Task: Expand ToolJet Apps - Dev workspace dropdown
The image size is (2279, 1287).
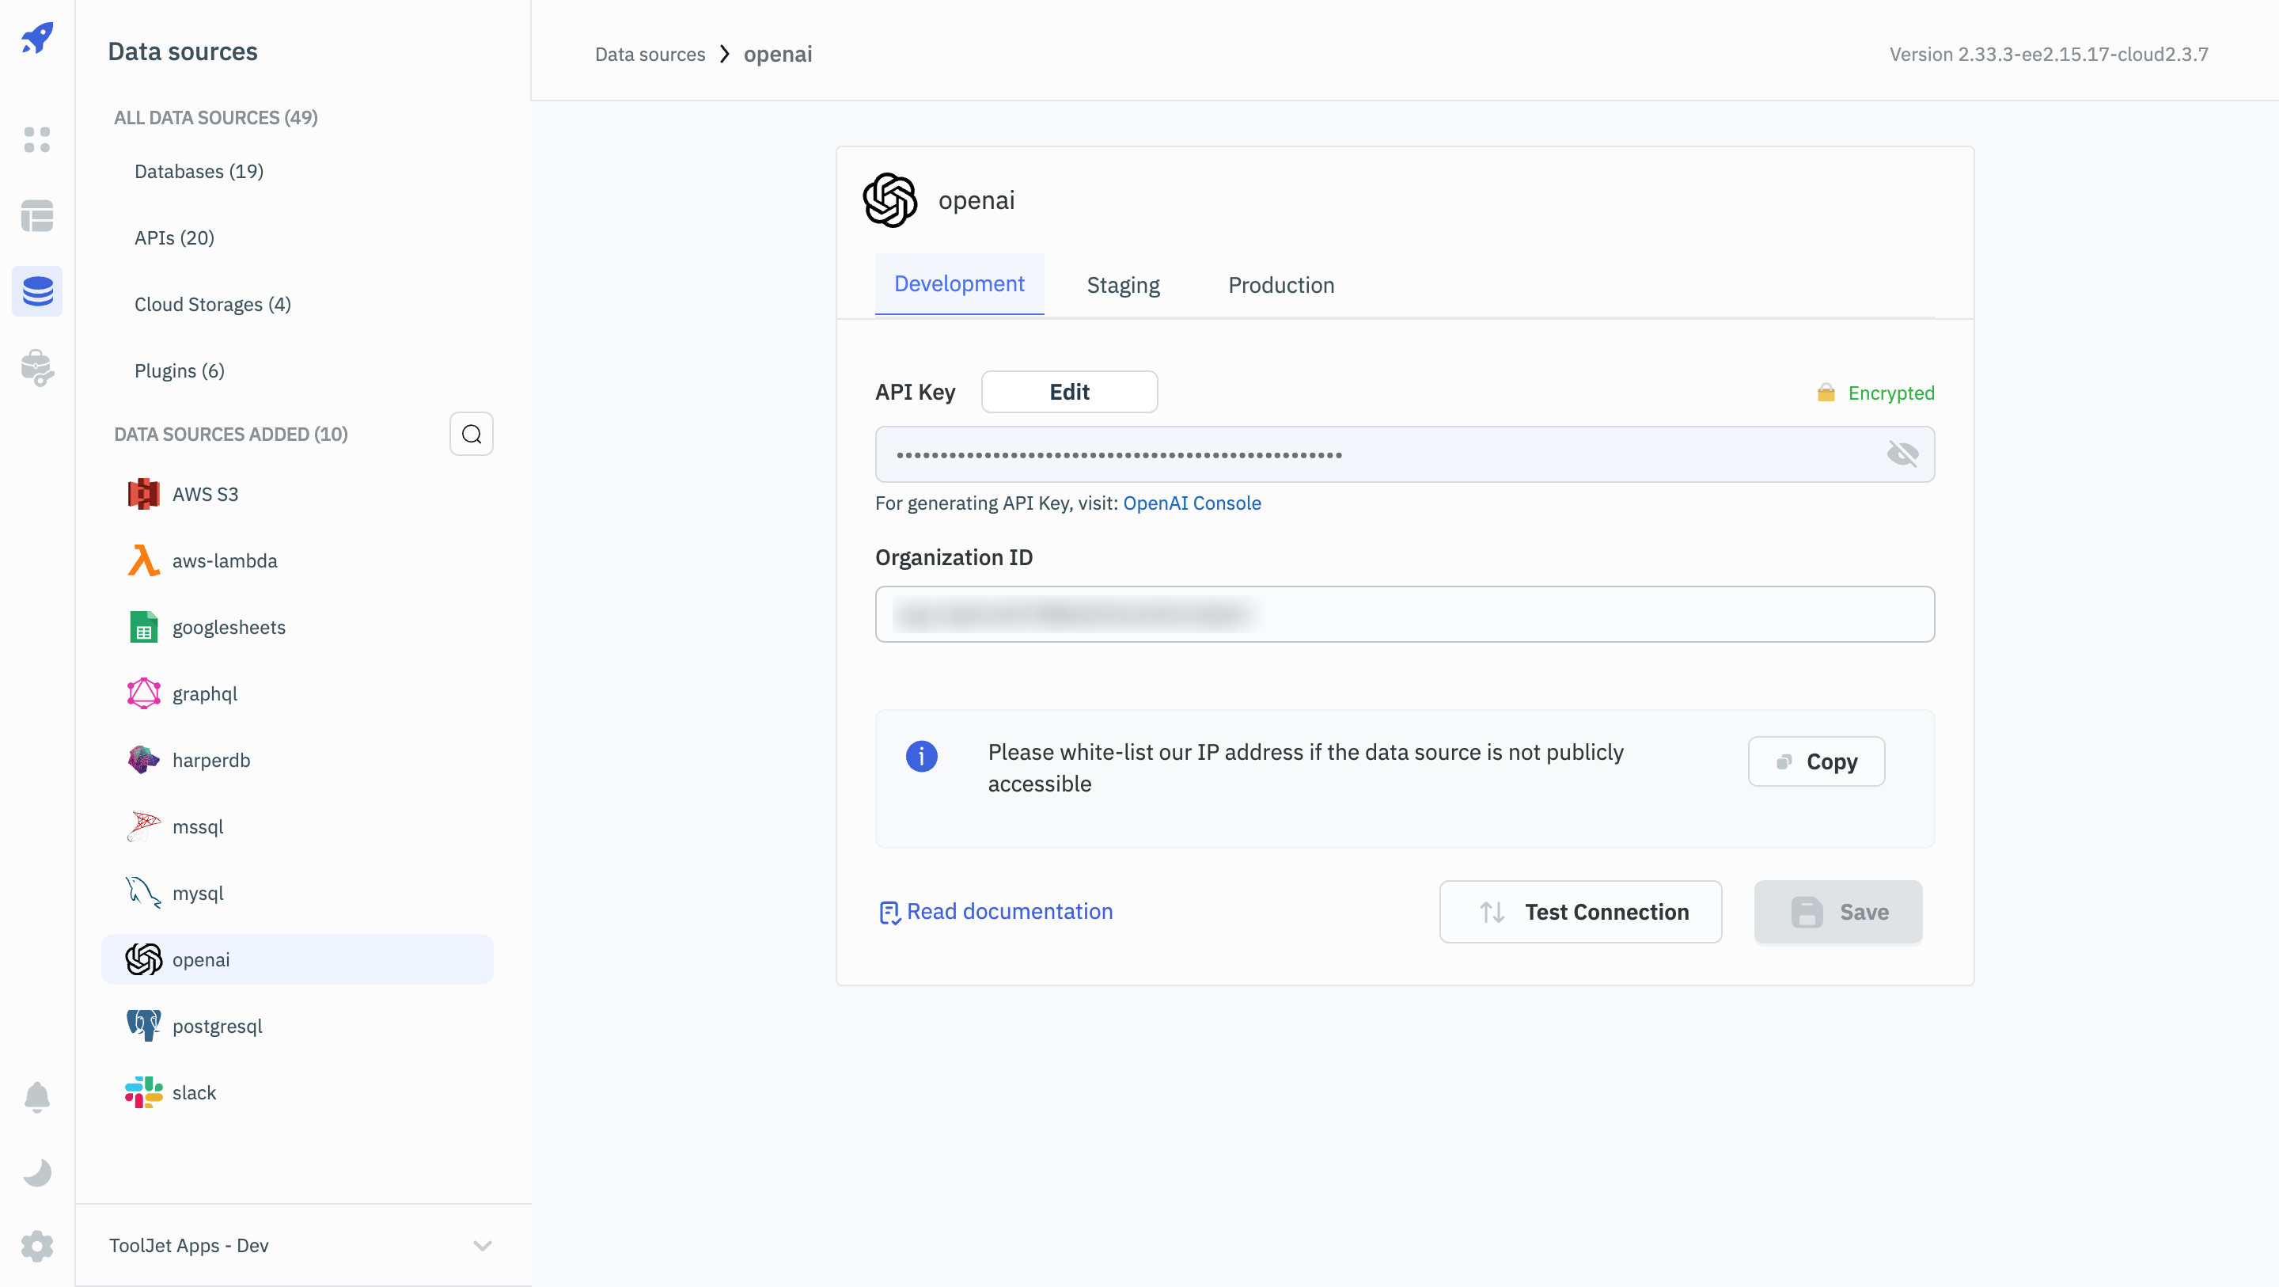Action: (301, 1245)
